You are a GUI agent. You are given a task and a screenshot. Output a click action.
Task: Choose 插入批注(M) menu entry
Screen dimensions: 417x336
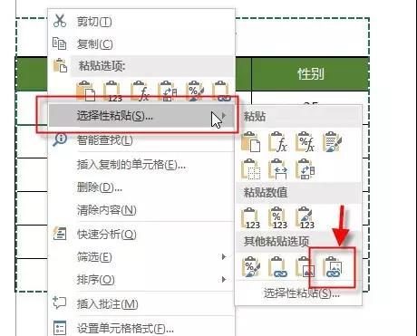click(x=141, y=303)
